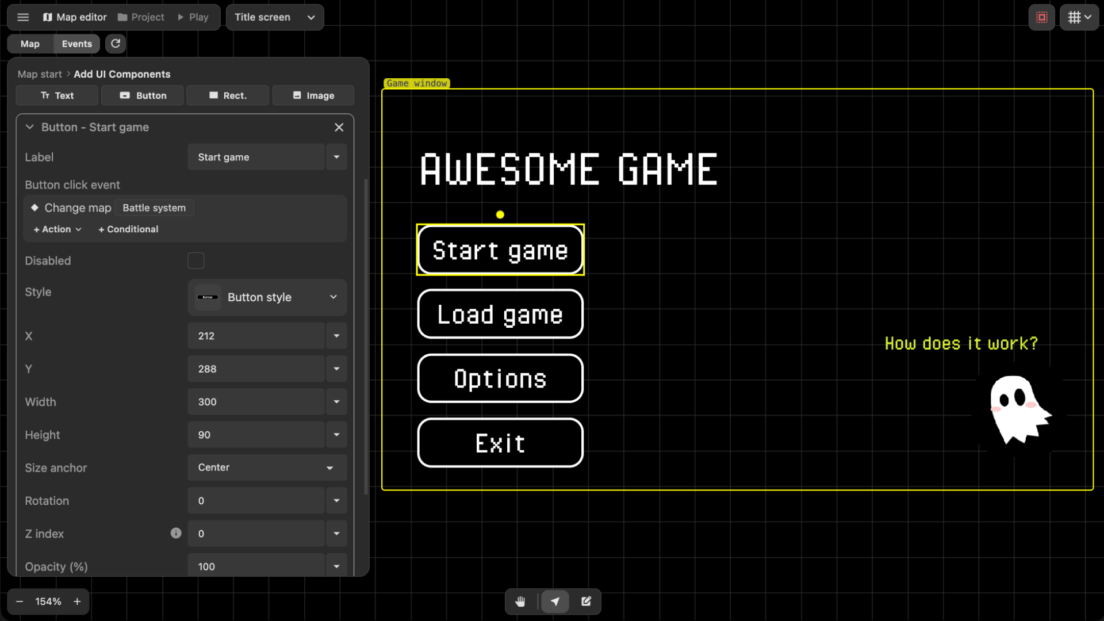Select the pencil edit tool
1104x621 pixels.
[586, 601]
